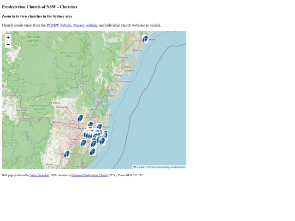Click the 'Zoom in to view churches' subheading

pos(37,16)
